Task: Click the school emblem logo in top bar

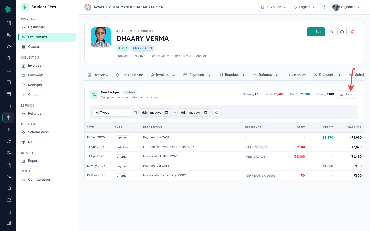Action: click(x=88, y=7)
